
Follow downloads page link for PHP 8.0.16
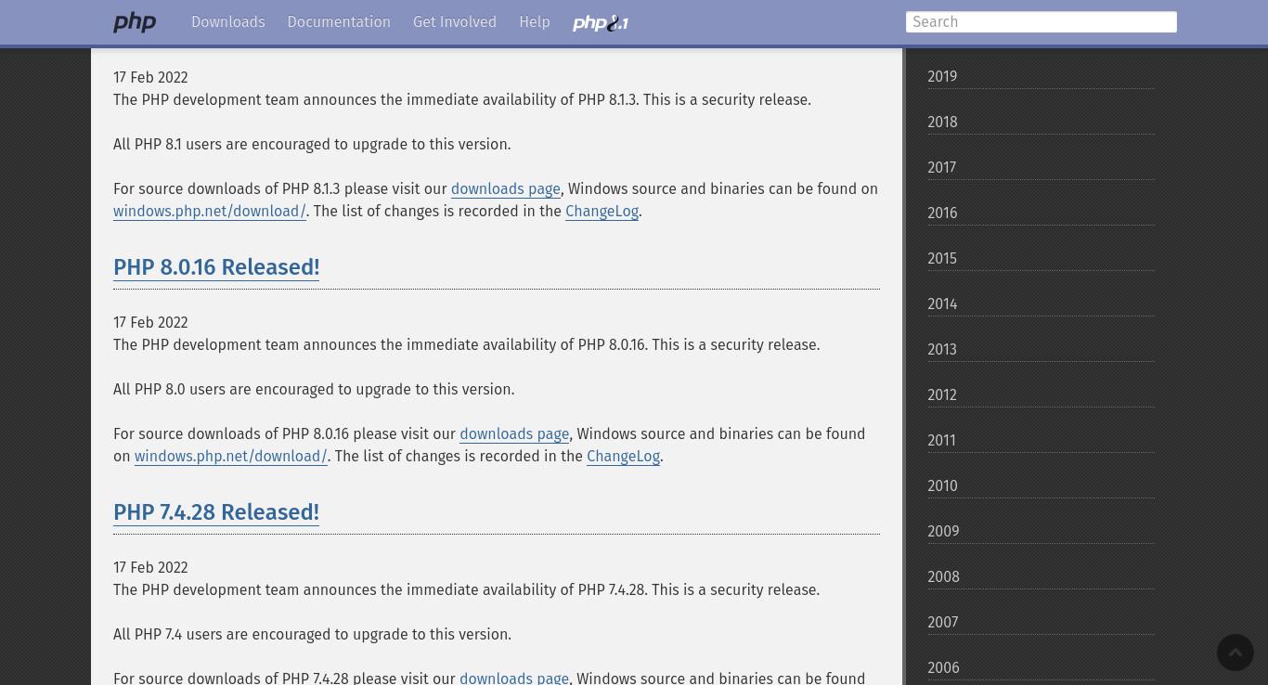click(514, 434)
